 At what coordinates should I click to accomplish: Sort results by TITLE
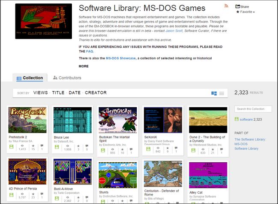coord(58,93)
